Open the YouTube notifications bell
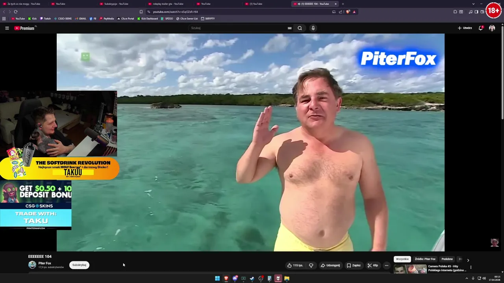The image size is (504, 283). pyautogui.click(x=481, y=28)
